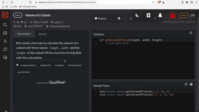Viewport: 199px width, 112px height.
Task: Open the search icon in sidebar
Action: [5, 25]
